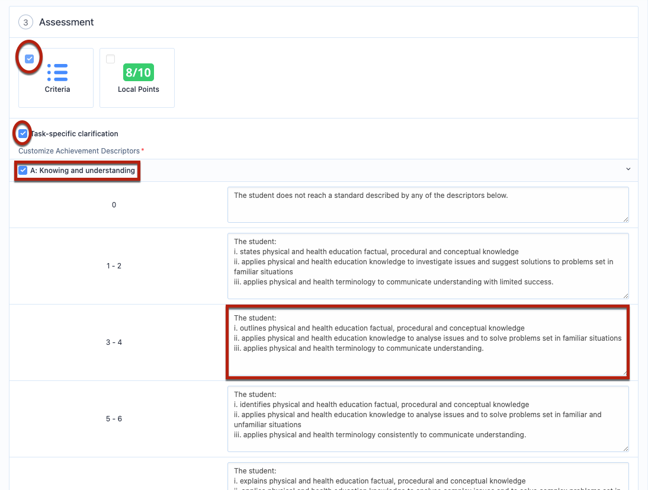Enable the Local Points checkbox
The width and height of the screenshot is (648, 490).
click(110, 59)
